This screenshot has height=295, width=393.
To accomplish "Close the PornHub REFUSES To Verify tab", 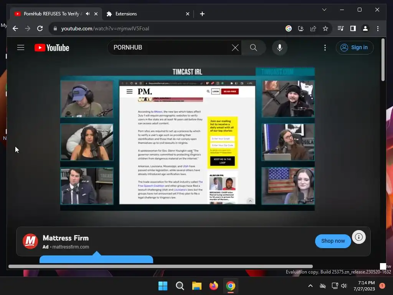I will [96, 14].
